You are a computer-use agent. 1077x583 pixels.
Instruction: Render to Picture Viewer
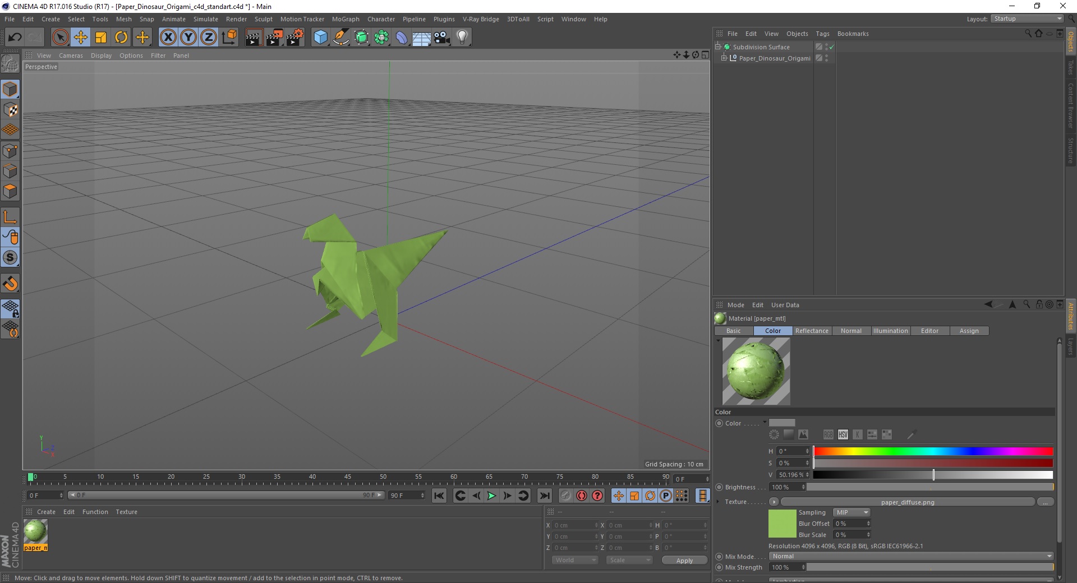click(x=274, y=38)
